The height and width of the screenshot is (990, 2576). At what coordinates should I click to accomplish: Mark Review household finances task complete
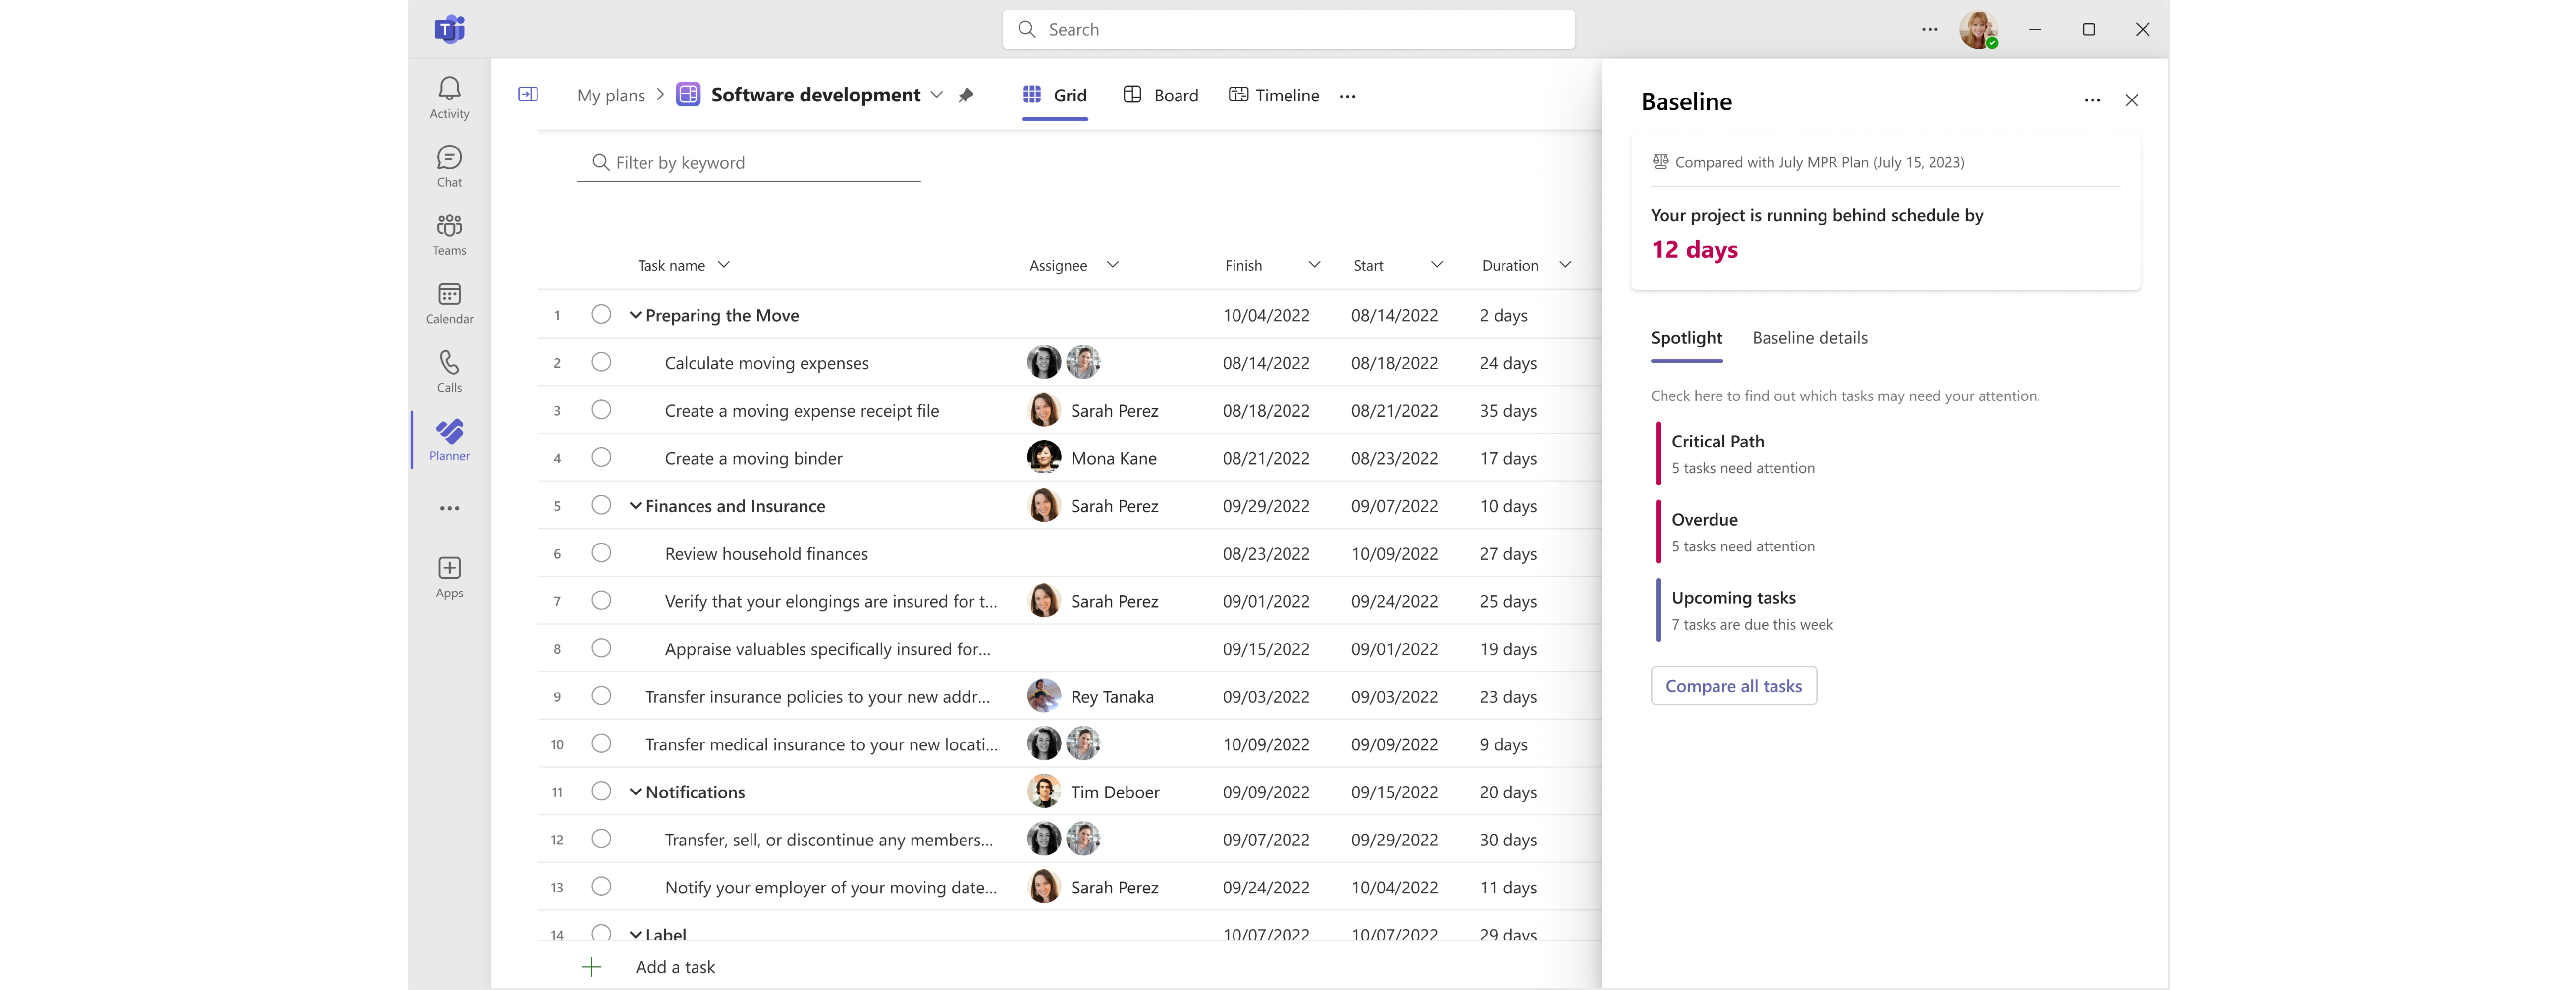pyautogui.click(x=601, y=553)
